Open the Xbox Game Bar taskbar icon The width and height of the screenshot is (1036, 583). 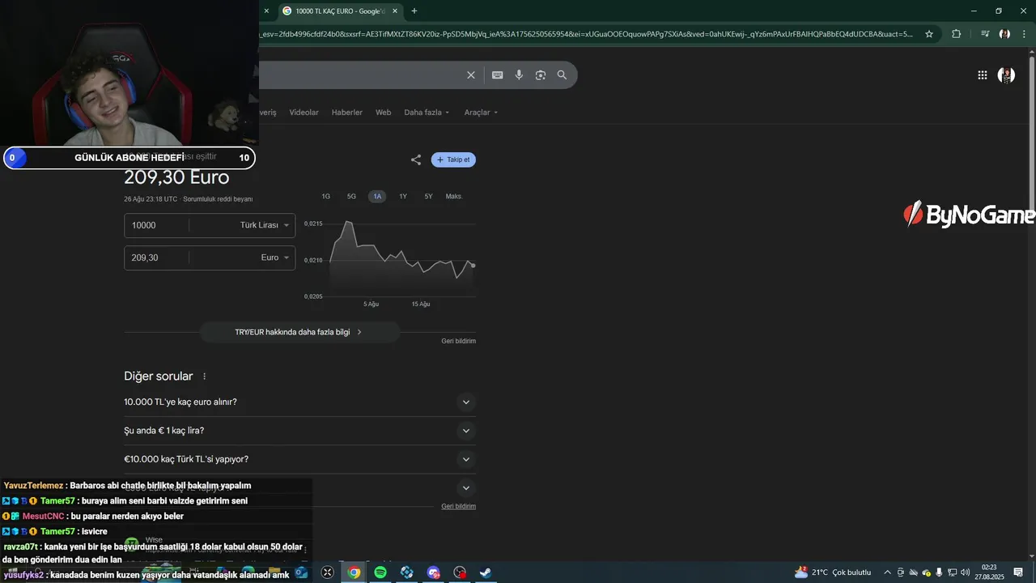click(x=327, y=572)
